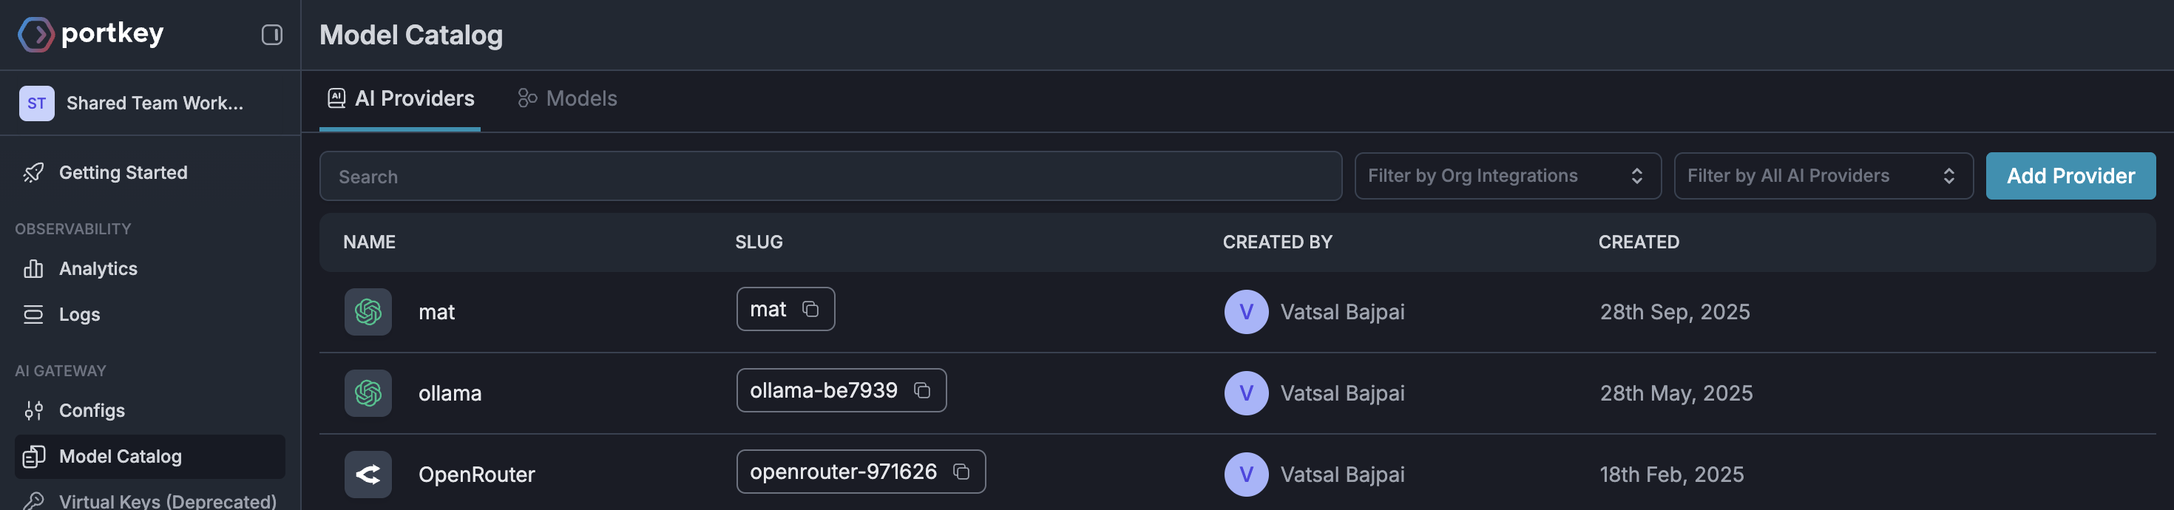This screenshot has height=510, width=2174.
Task: Click the provider Search field
Action: [x=830, y=176]
